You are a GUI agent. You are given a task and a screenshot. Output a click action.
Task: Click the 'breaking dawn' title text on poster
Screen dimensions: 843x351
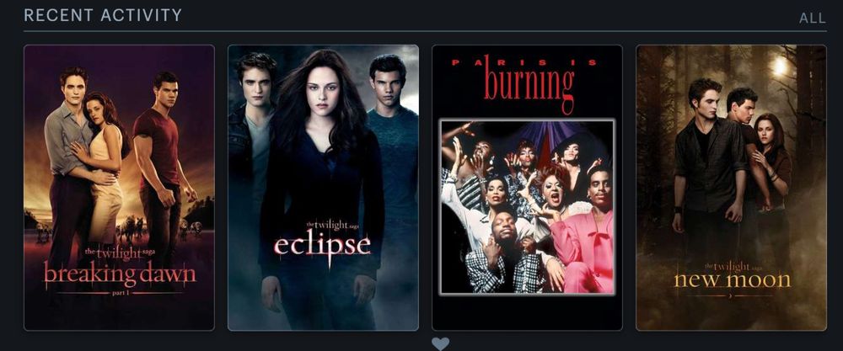120,274
